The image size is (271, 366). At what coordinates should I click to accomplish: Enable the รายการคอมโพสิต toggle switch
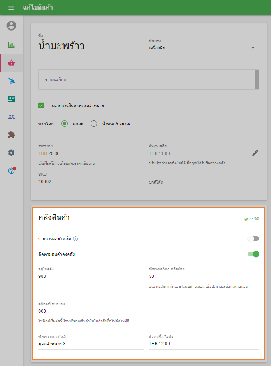click(x=253, y=239)
